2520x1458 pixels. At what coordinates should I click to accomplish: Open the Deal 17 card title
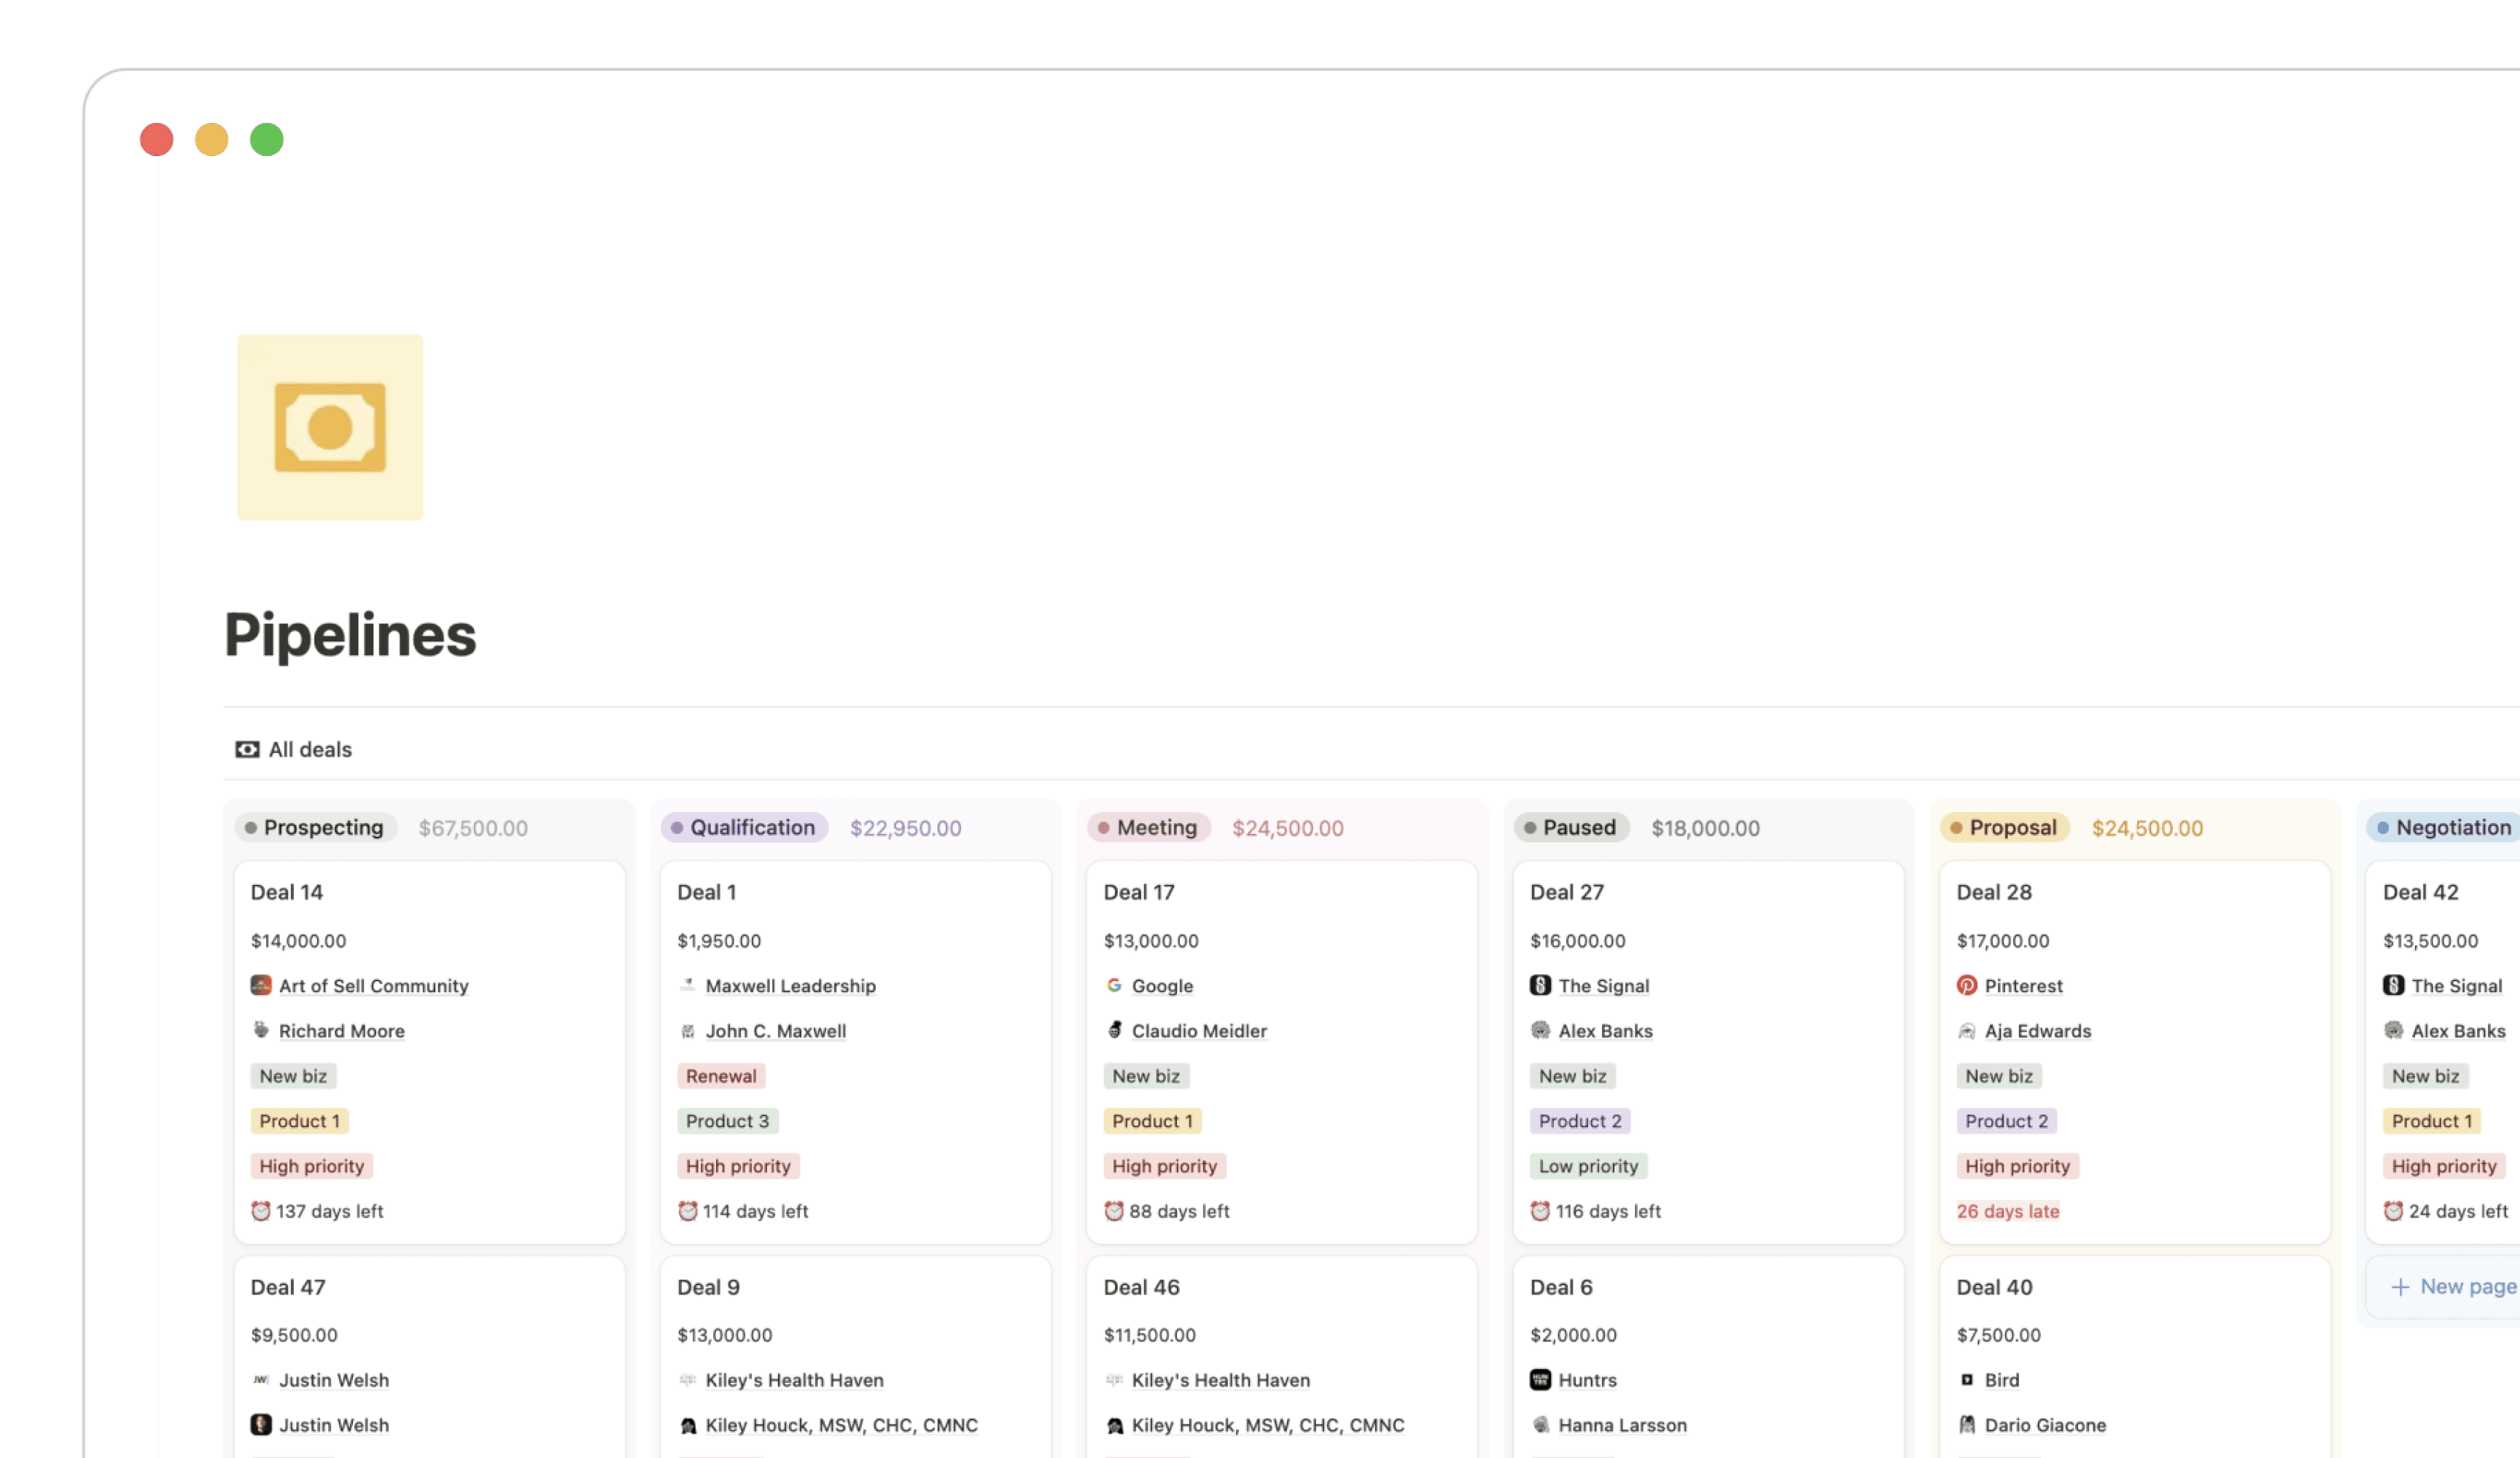tap(1139, 892)
